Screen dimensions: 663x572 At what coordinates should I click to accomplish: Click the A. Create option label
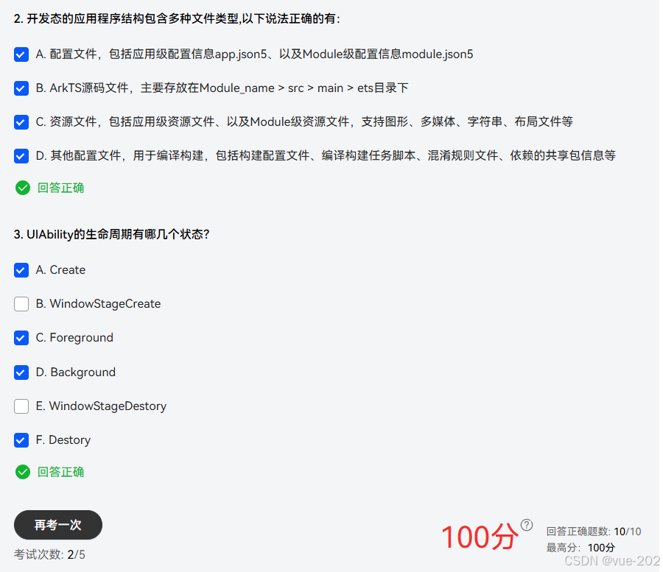(x=60, y=270)
